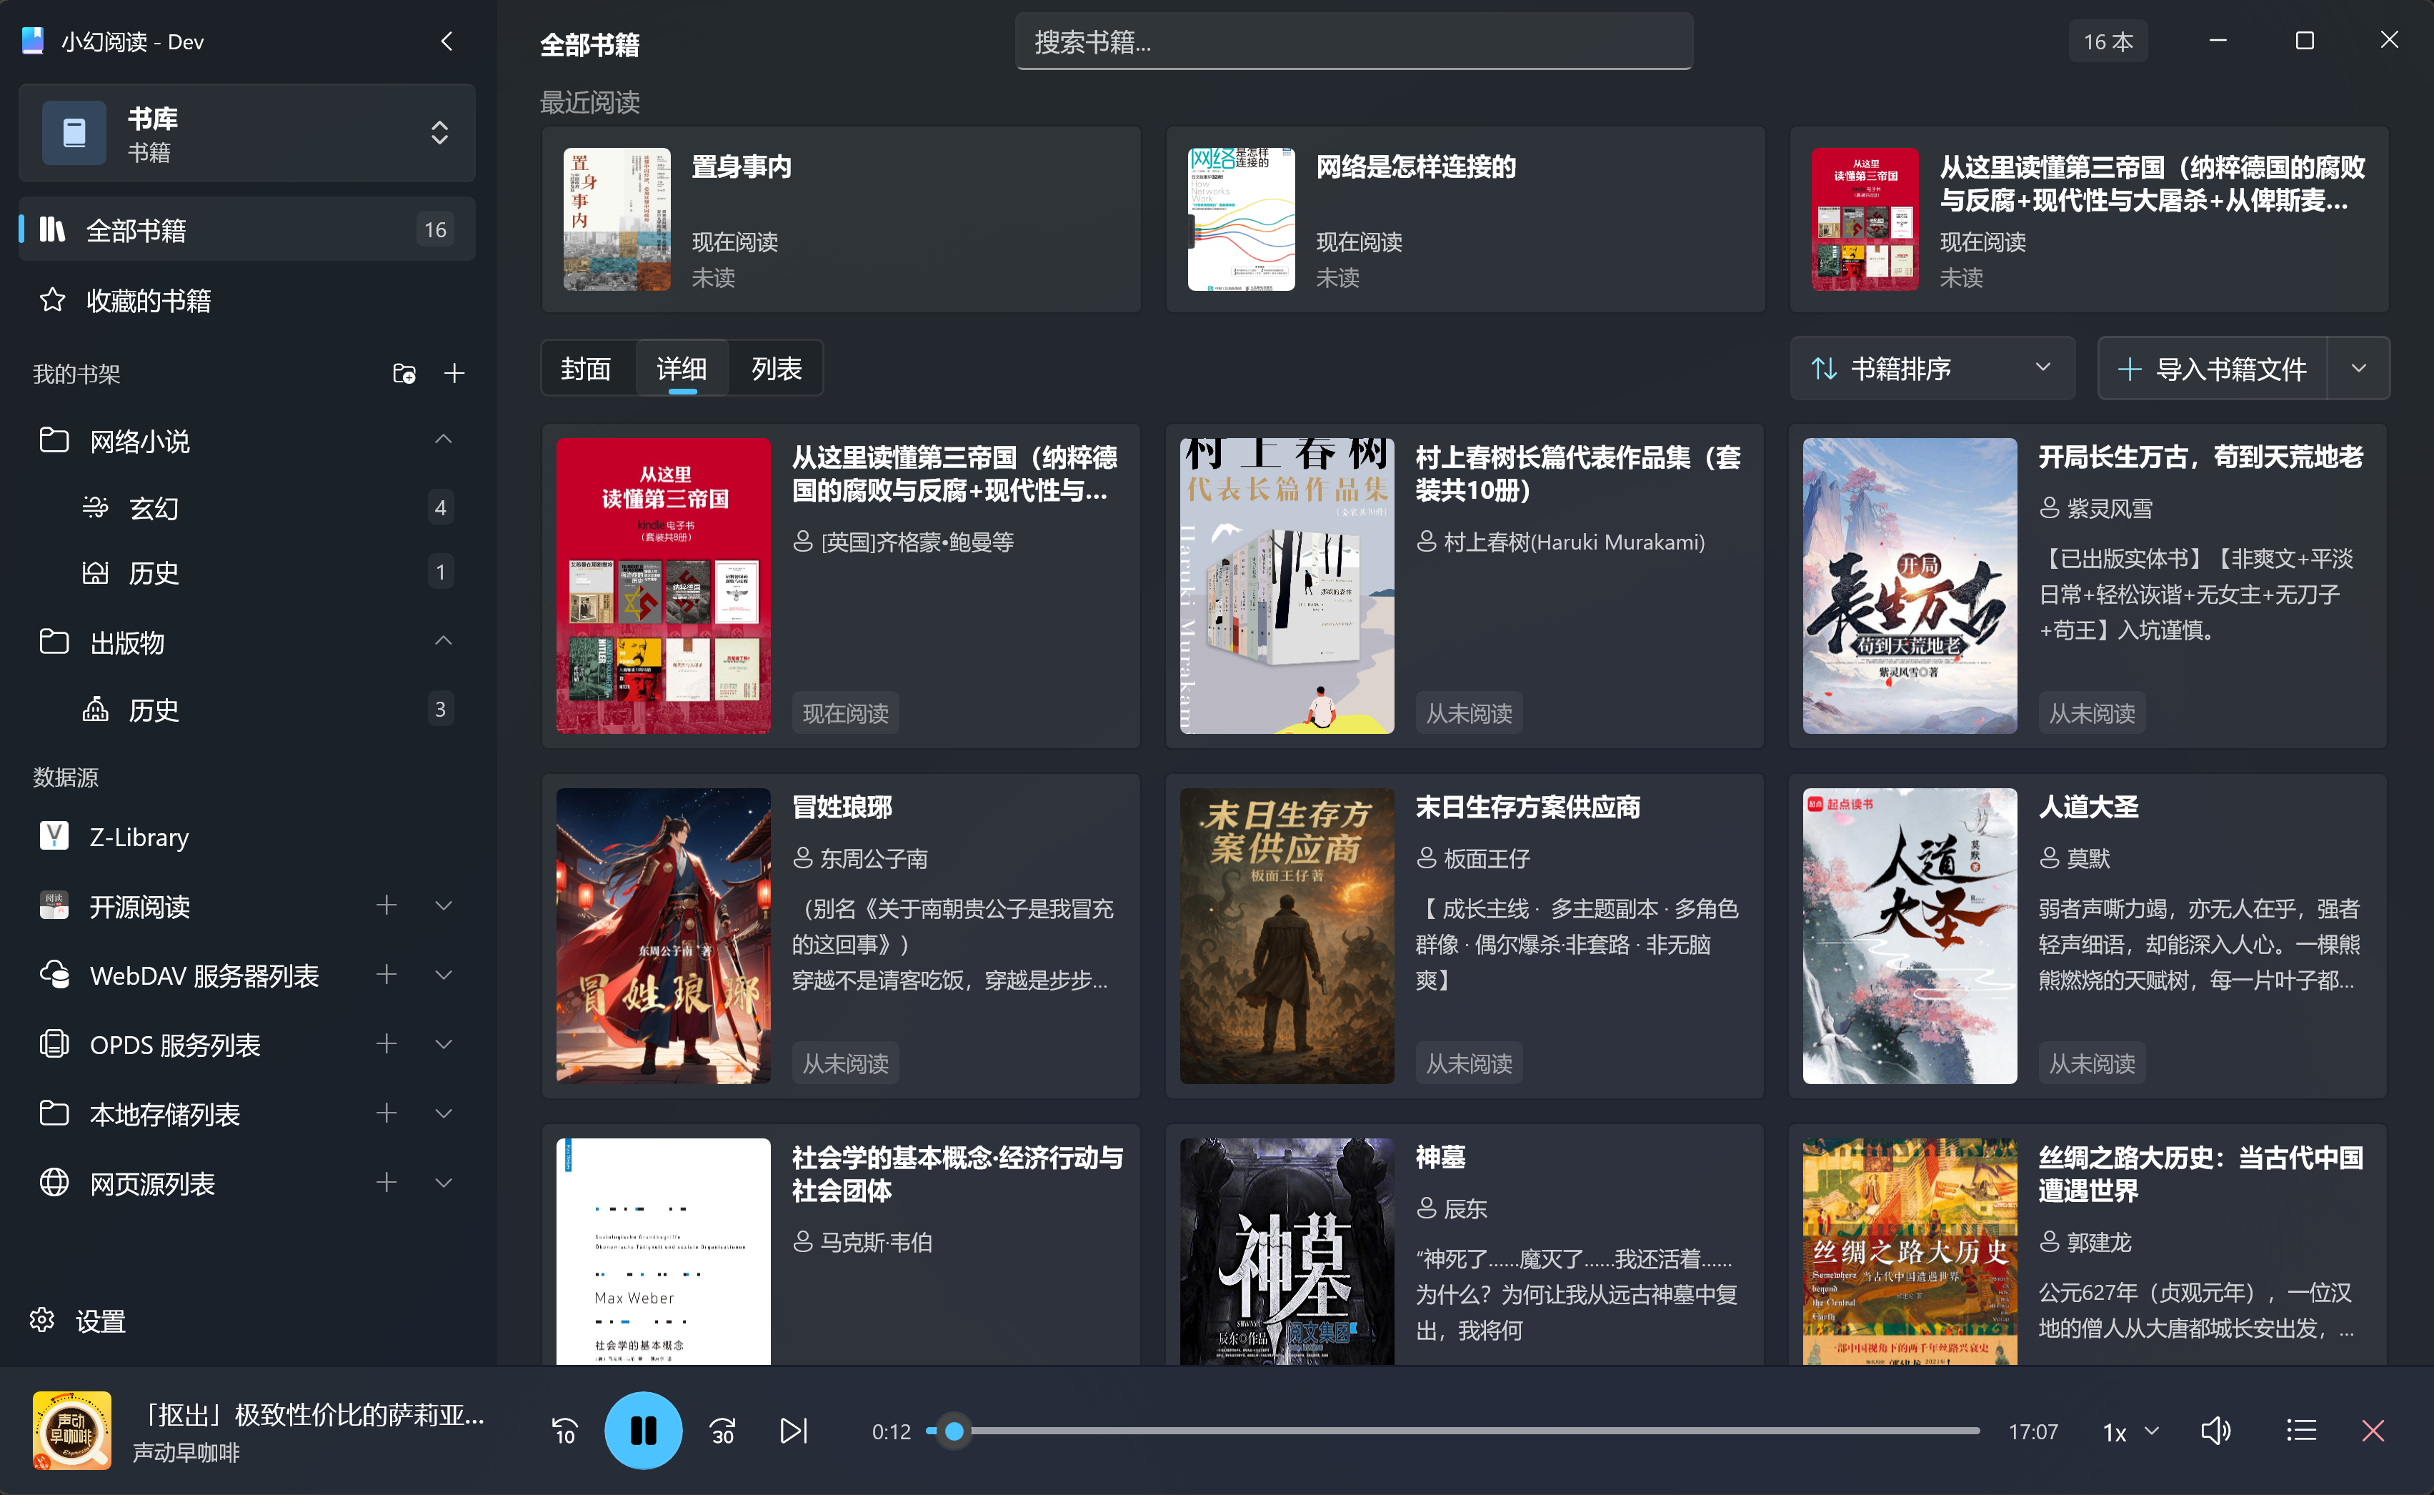Mute the player volume

pyautogui.click(x=2215, y=1431)
